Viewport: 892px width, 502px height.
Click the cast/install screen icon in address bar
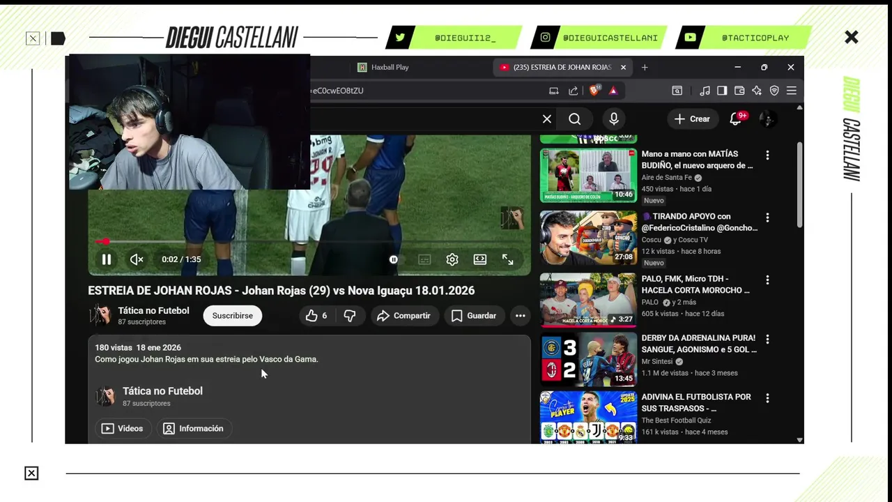(554, 91)
